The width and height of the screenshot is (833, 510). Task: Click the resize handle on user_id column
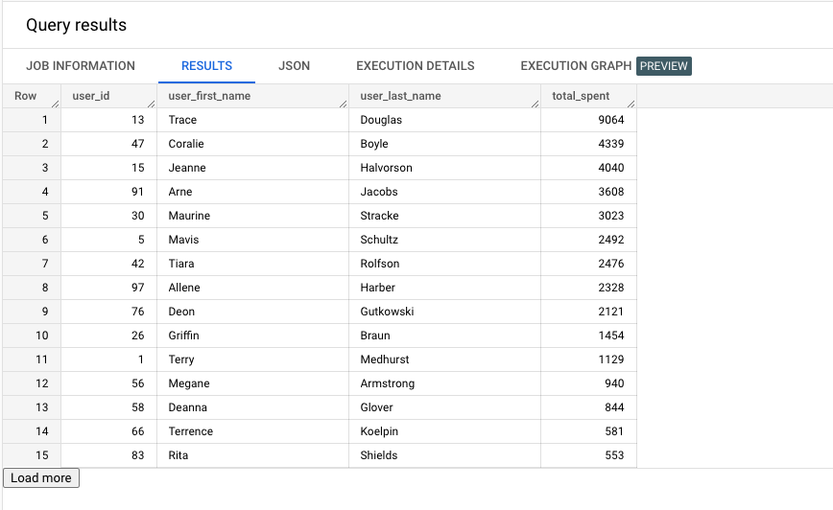[x=151, y=103]
